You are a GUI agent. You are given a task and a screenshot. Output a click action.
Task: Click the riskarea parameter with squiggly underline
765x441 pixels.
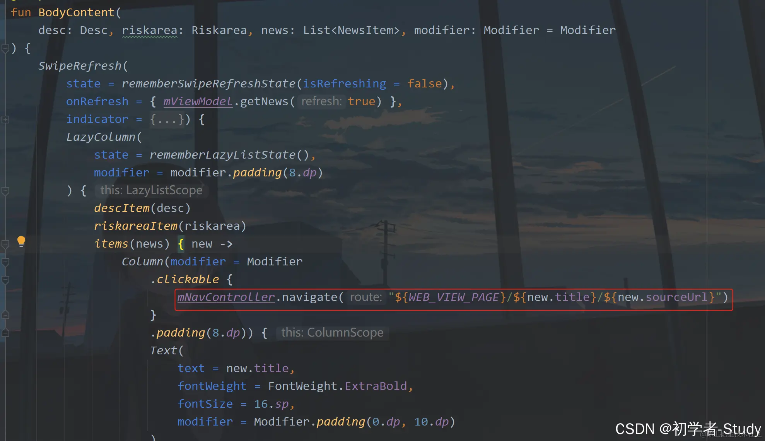point(149,30)
